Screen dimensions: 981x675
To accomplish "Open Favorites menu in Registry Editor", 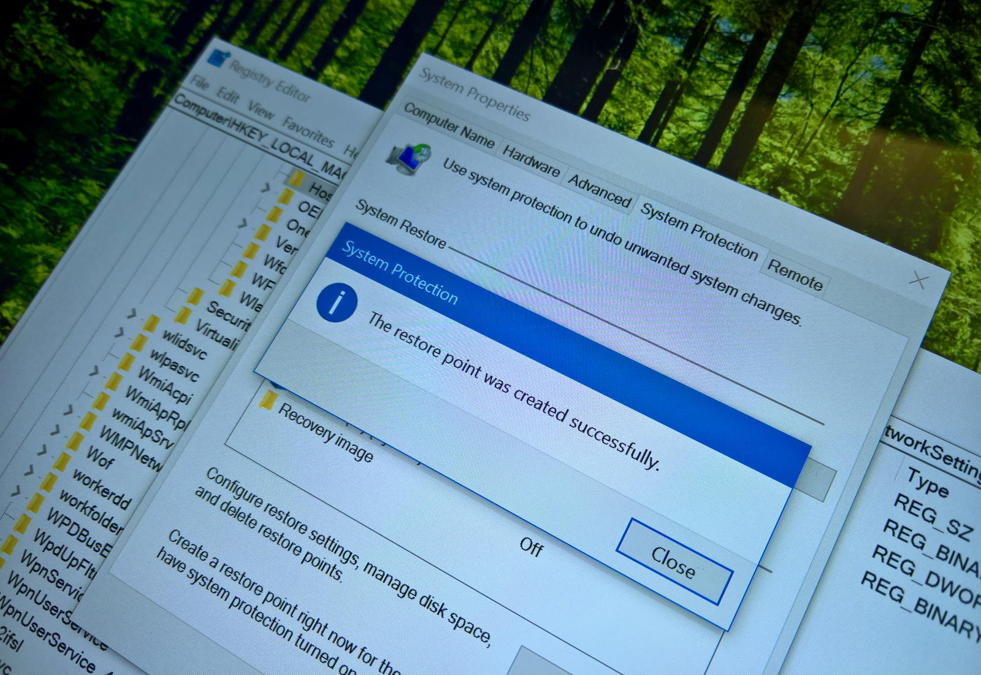I will click(x=308, y=132).
